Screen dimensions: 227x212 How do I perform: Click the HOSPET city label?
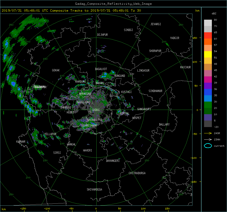(137, 118)
